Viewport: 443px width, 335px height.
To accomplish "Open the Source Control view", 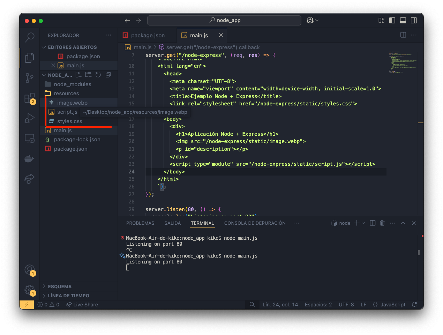I will (30, 78).
